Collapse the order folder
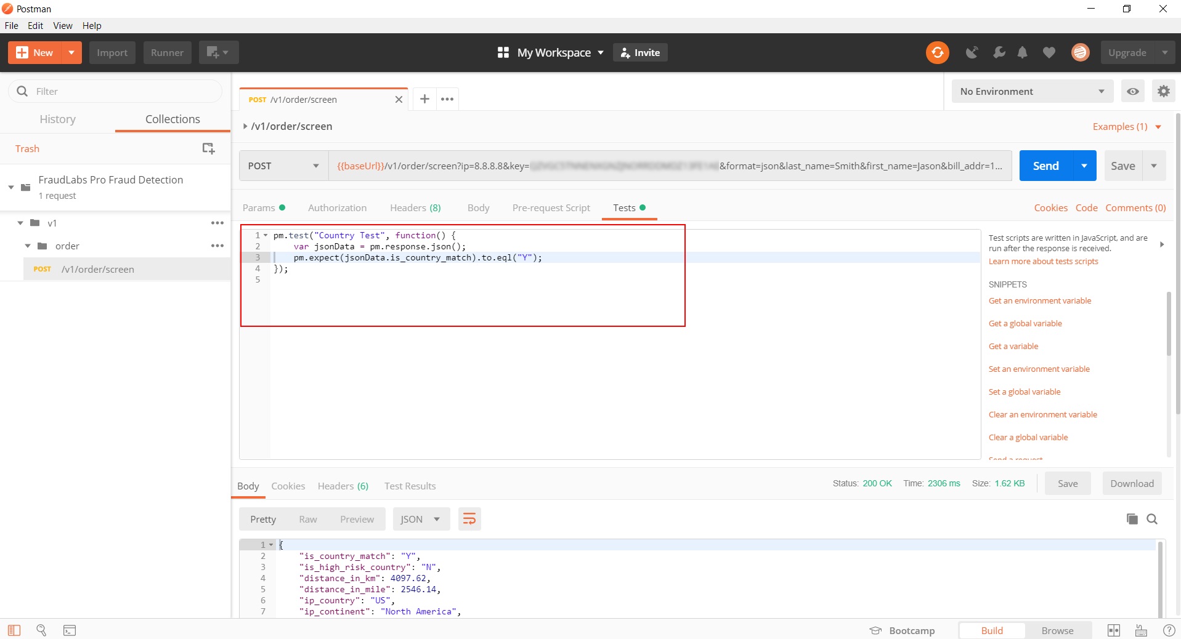This screenshot has height=639, width=1181. tap(28, 246)
